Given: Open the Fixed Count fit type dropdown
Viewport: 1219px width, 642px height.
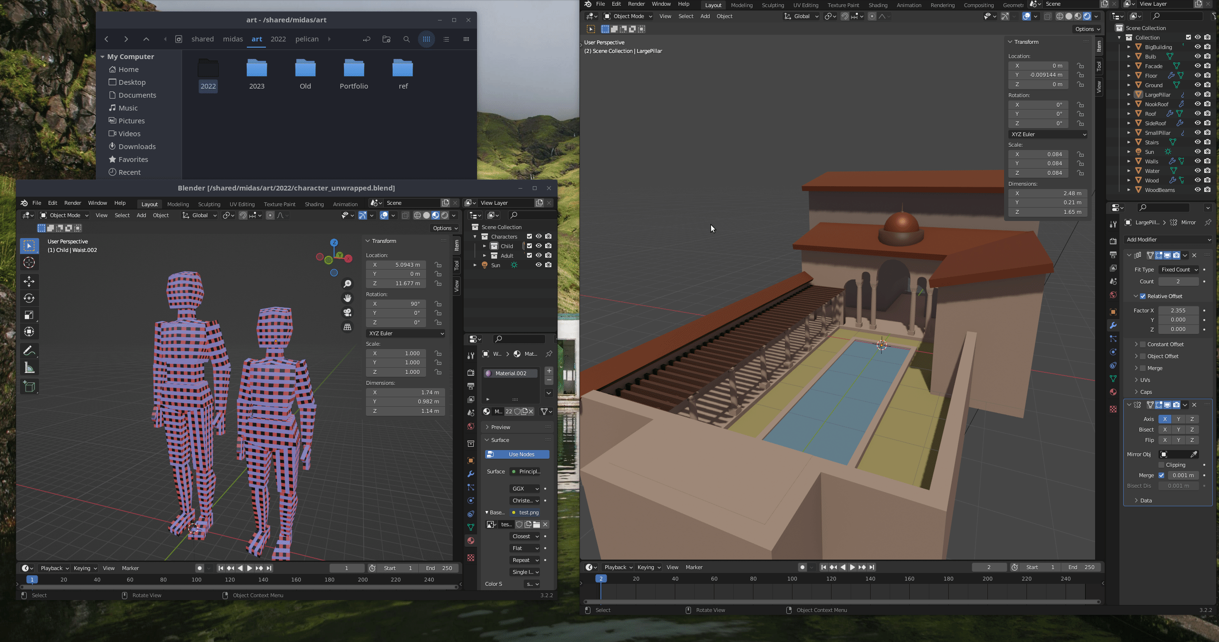Looking at the screenshot, I should tap(1179, 269).
